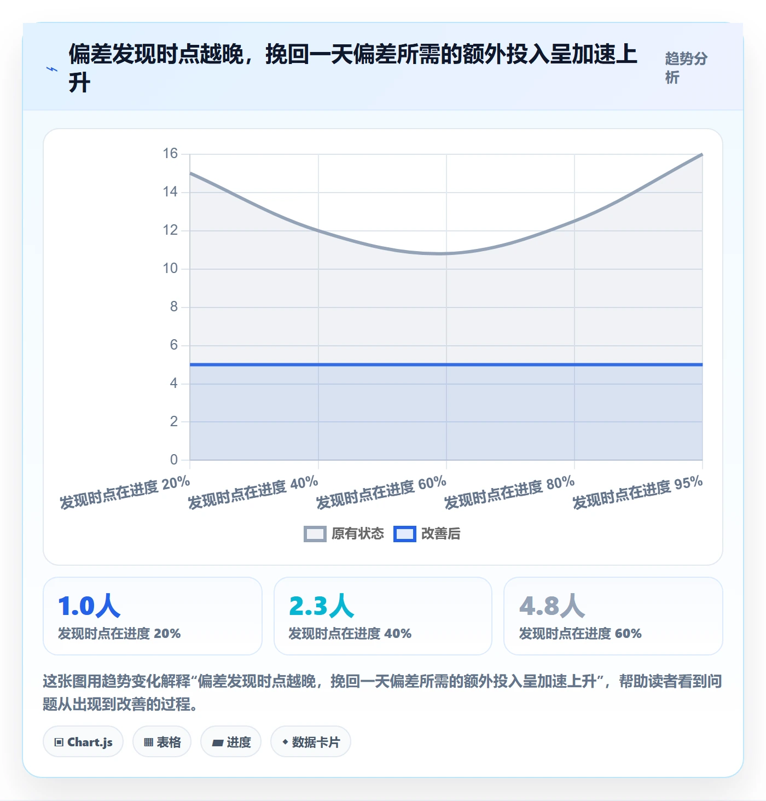The height and width of the screenshot is (801, 766).
Task: Click the grid icon in 表格 chip
Action: click(x=148, y=742)
